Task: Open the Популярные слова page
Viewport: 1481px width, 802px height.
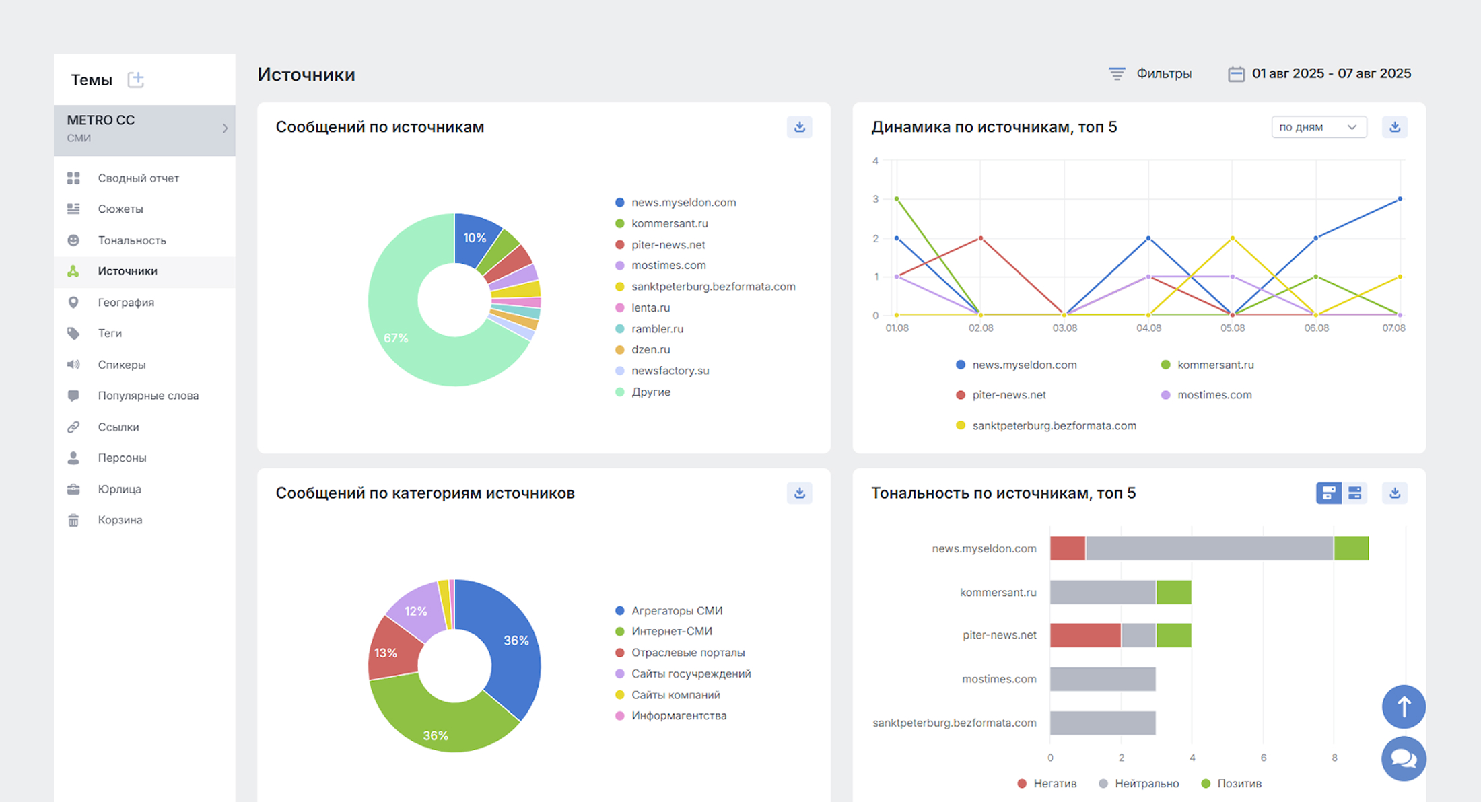Action: [147, 396]
